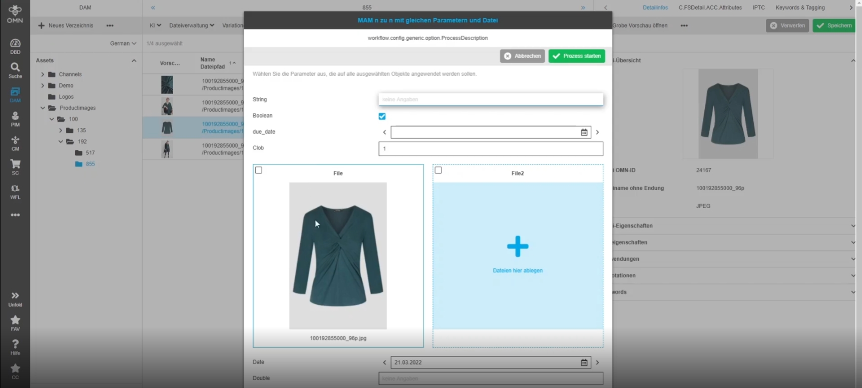Open more options next to Grobe Vorschau öffnen
This screenshot has height=388, width=862.
(684, 25)
